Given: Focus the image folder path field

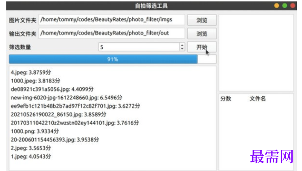Looking at the screenshot, I should pyautogui.click(x=111, y=20).
